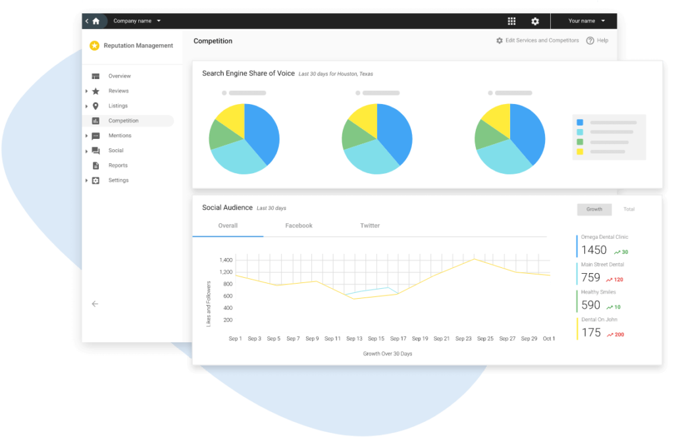Open the Company name dropdown

pyautogui.click(x=137, y=21)
